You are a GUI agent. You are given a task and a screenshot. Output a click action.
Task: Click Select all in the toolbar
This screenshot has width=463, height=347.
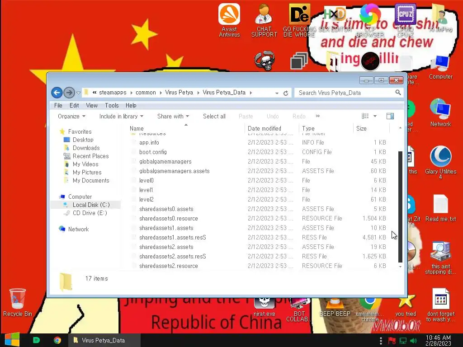[x=214, y=116]
